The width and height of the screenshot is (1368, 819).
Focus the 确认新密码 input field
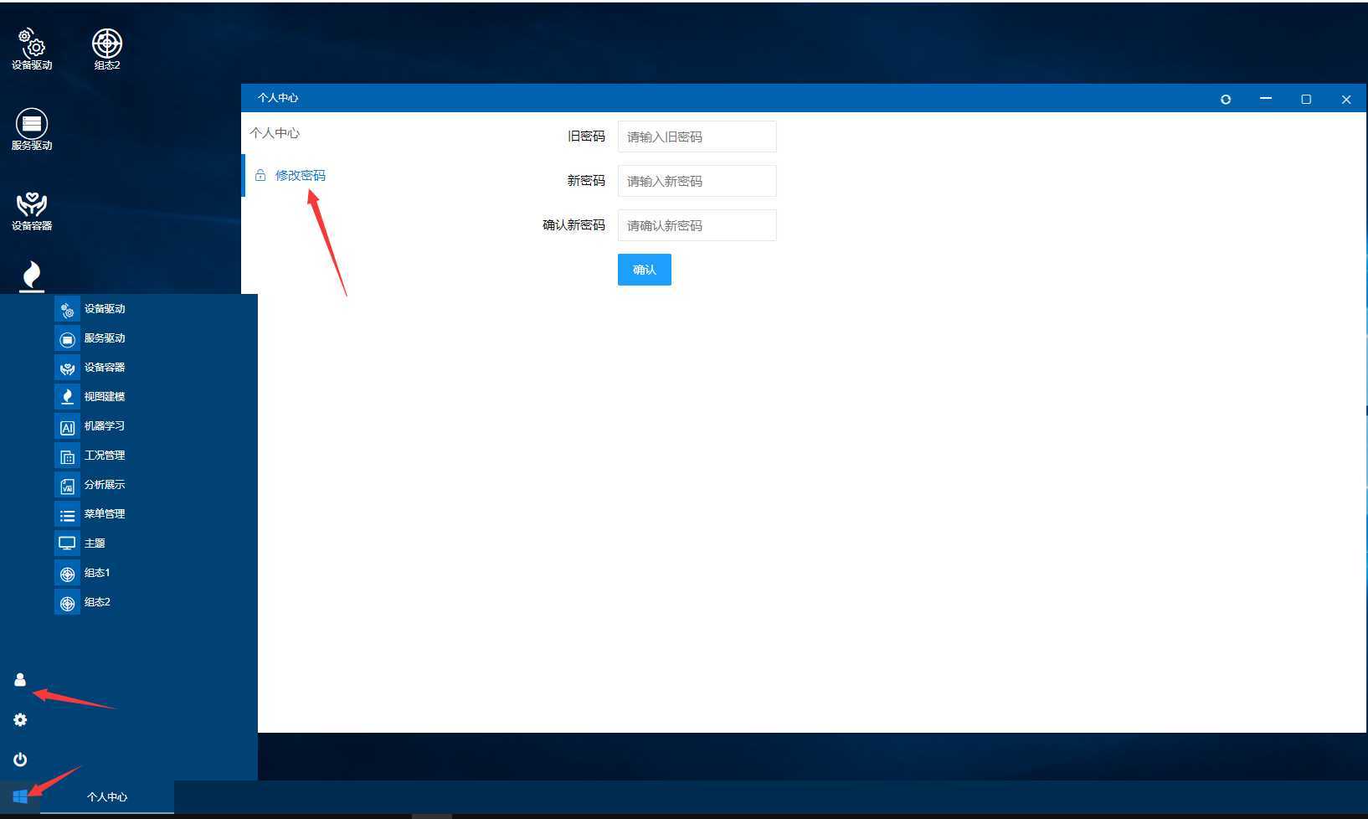(x=697, y=225)
